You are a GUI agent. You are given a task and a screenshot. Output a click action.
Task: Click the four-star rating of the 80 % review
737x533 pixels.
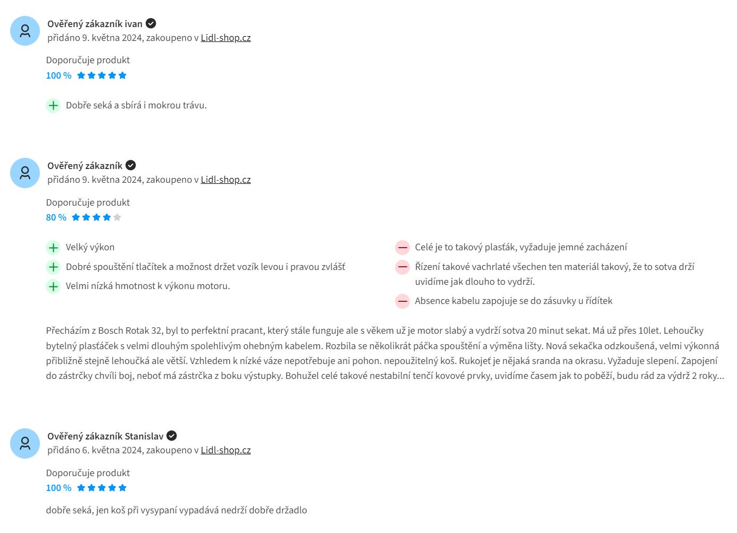point(96,217)
